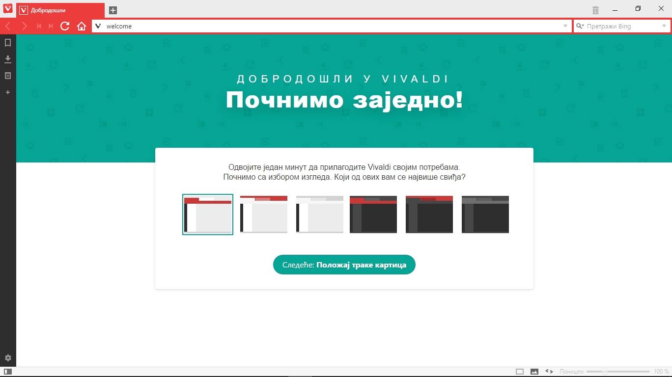Open Settings gear icon in sidebar

click(x=8, y=358)
